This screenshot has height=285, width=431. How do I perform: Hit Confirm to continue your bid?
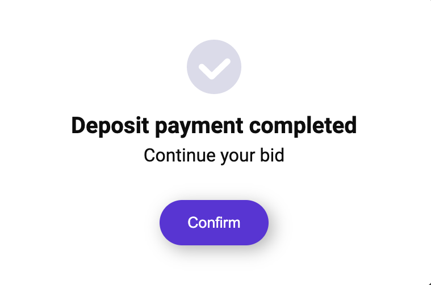[x=214, y=223]
